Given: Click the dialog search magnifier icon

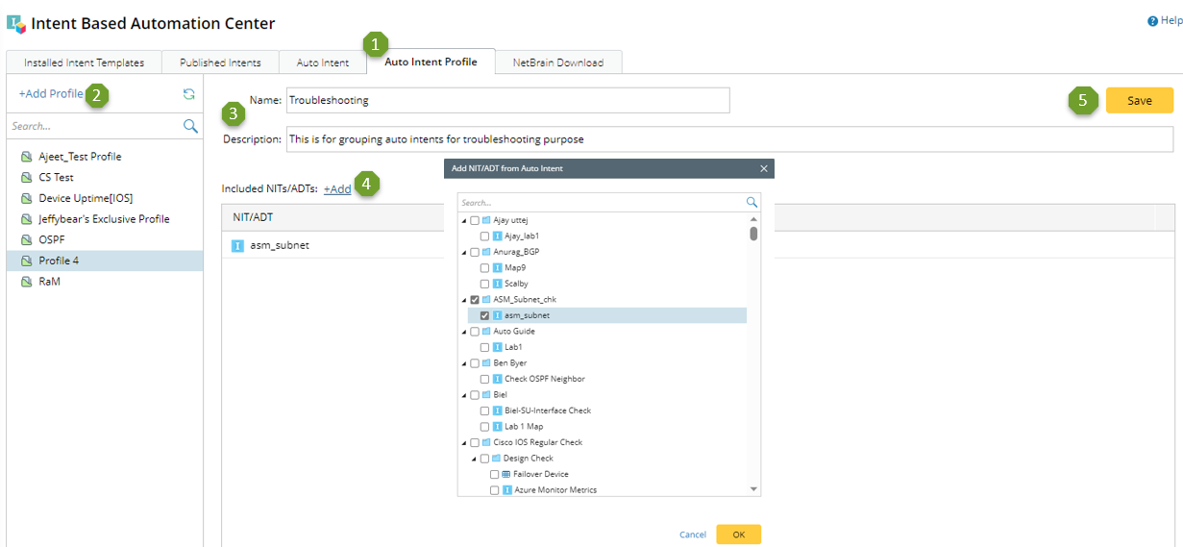Looking at the screenshot, I should tap(752, 203).
